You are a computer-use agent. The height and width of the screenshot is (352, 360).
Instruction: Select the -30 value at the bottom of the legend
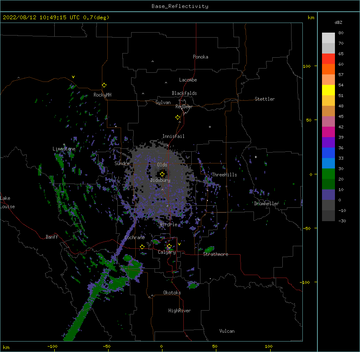point(342,221)
